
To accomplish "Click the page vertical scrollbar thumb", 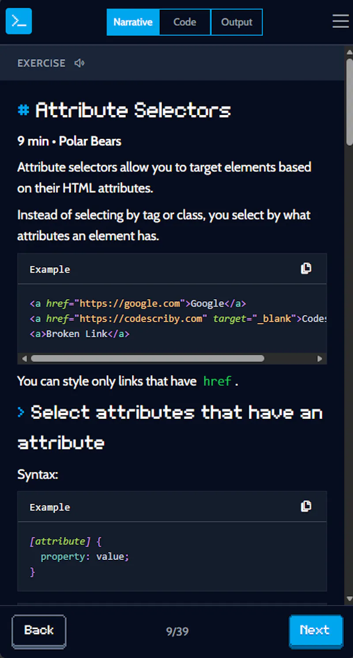I will pyautogui.click(x=349, y=102).
